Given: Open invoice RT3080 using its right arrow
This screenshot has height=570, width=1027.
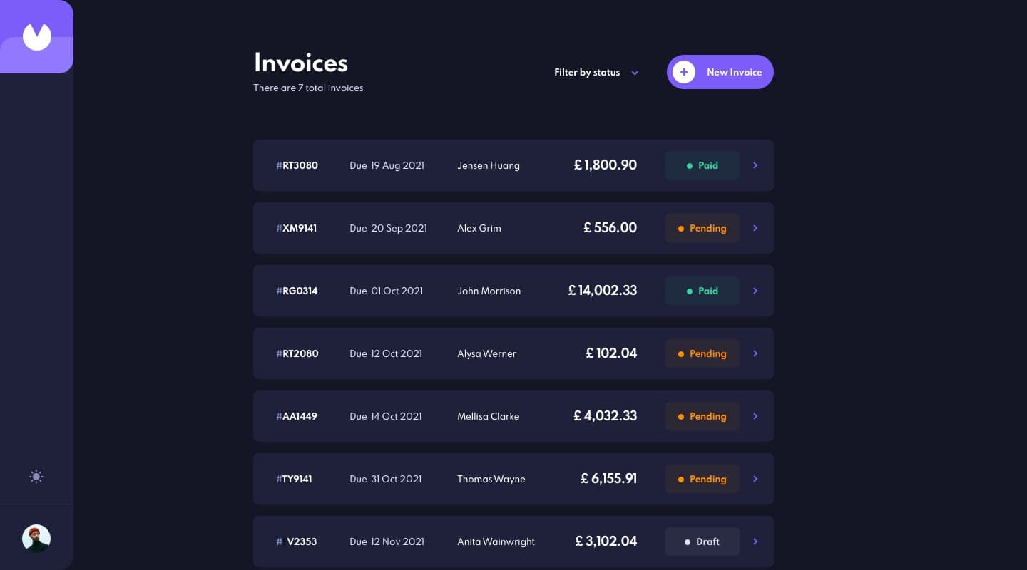Looking at the screenshot, I should click(755, 165).
